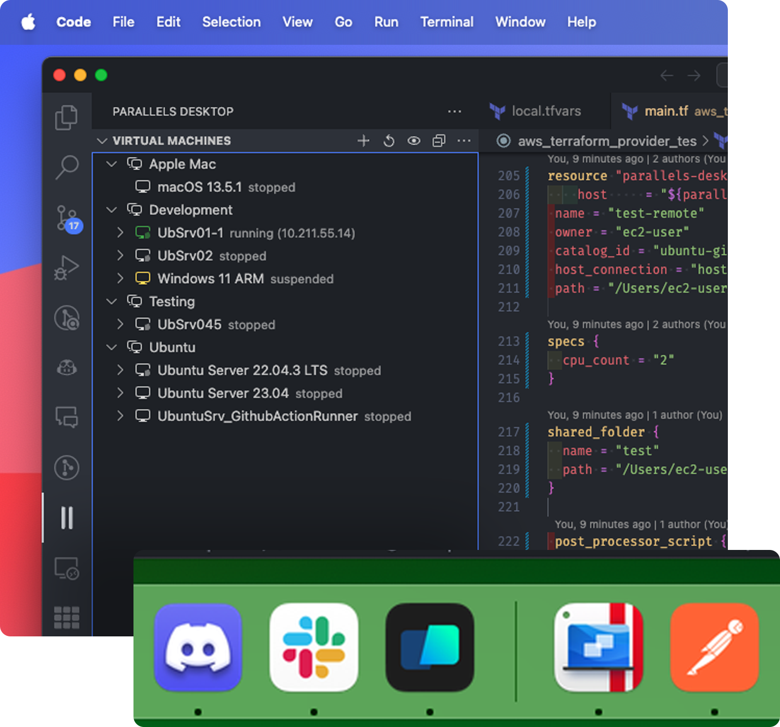Select the Windows 11 ARM suspended row

click(x=285, y=279)
